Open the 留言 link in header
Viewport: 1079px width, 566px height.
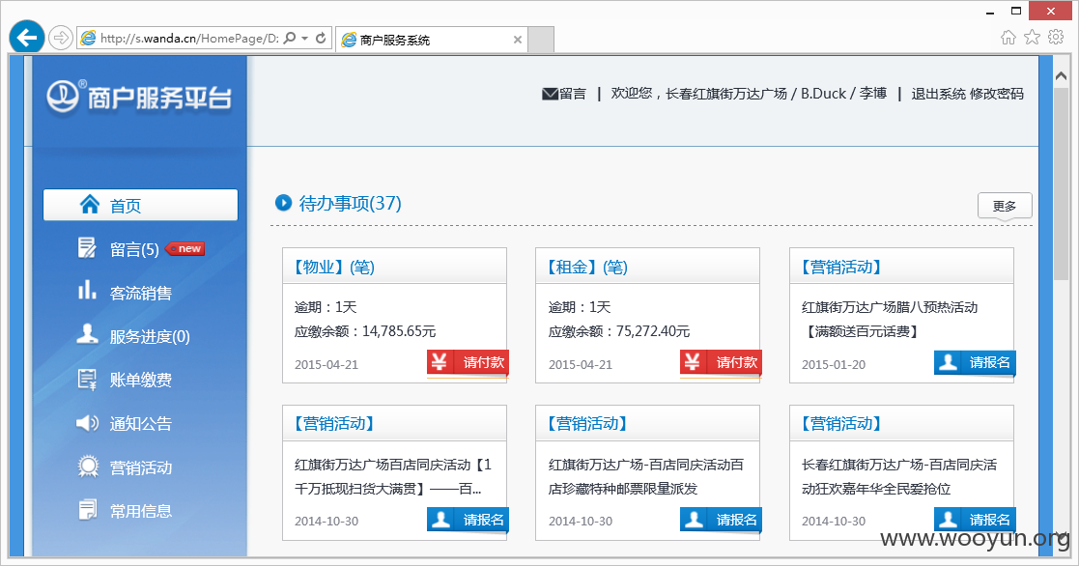point(573,94)
